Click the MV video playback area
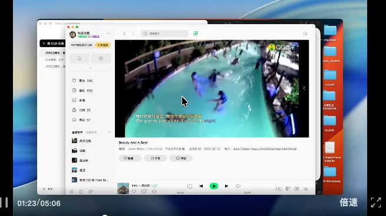 [x=212, y=89]
